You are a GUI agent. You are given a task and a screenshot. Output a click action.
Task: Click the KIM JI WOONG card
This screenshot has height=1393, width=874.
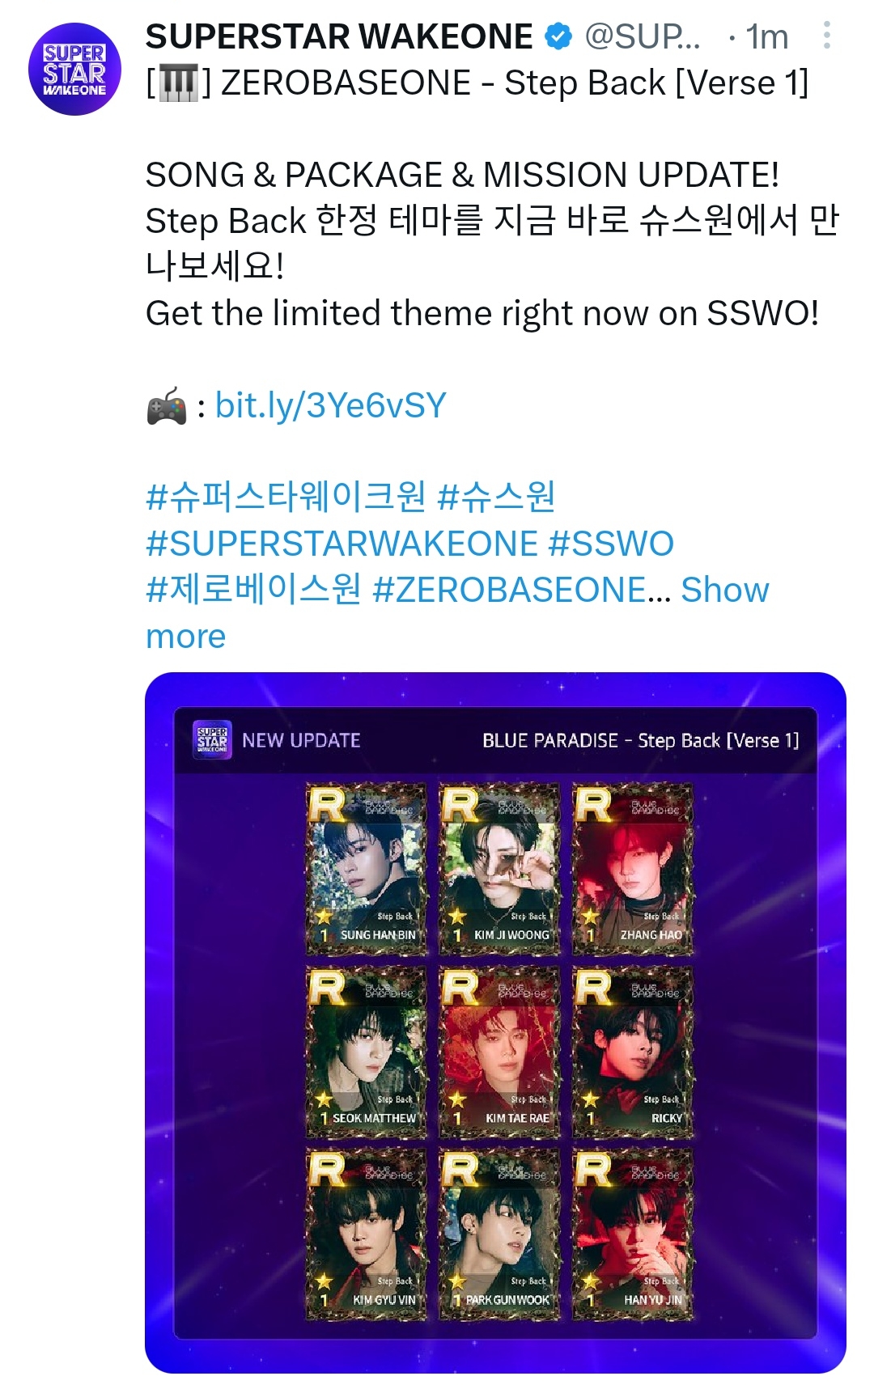coord(499,869)
